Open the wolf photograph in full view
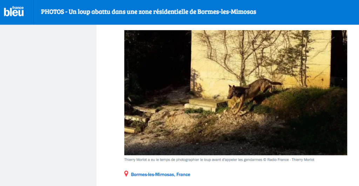 click(236, 93)
